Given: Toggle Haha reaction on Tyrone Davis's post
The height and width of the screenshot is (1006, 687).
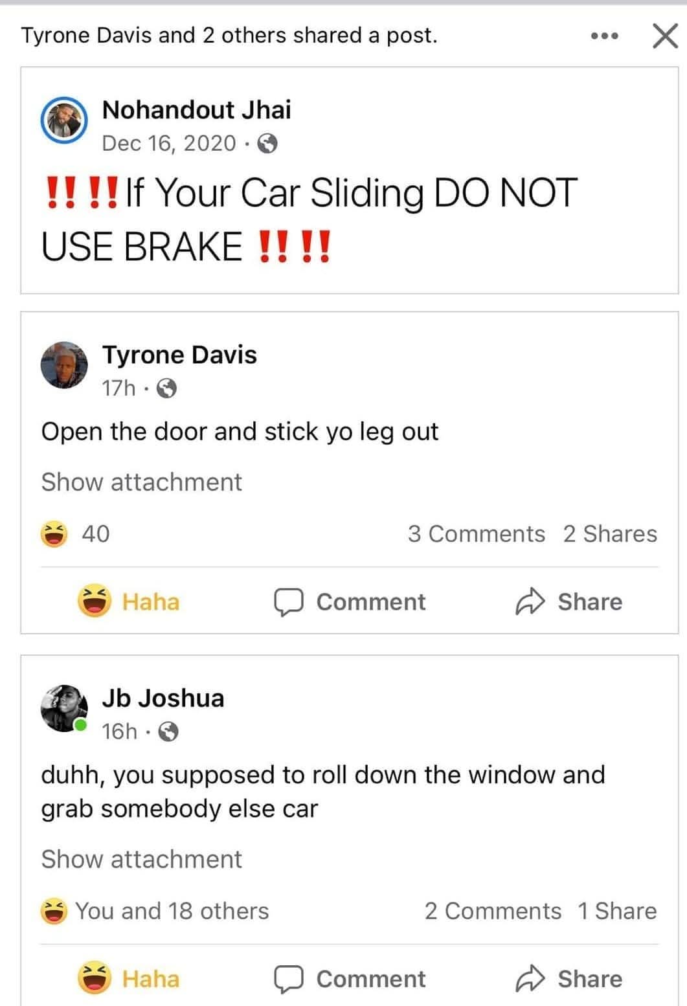Looking at the screenshot, I should coord(129,601).
